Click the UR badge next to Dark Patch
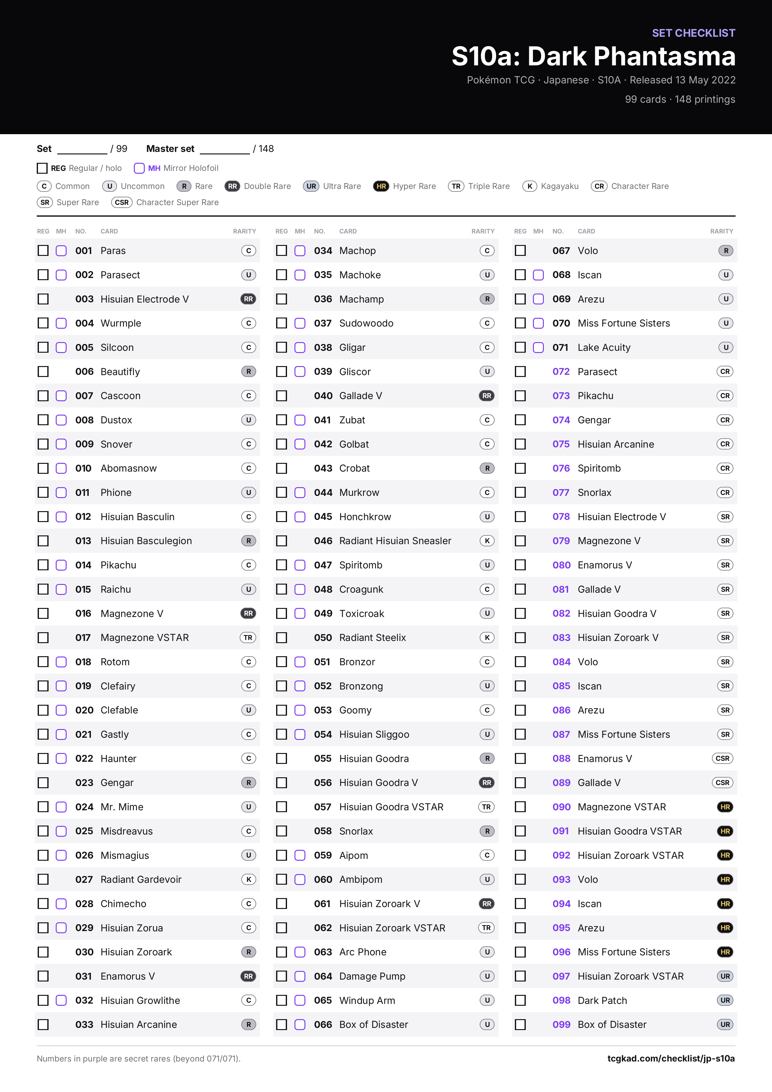This screenshot has width=772, height=1092. (725, 1000)
